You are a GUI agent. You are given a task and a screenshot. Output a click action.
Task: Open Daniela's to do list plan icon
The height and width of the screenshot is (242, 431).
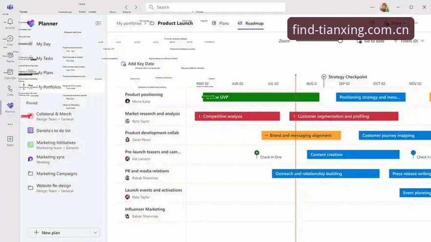[x=30, y=130]
